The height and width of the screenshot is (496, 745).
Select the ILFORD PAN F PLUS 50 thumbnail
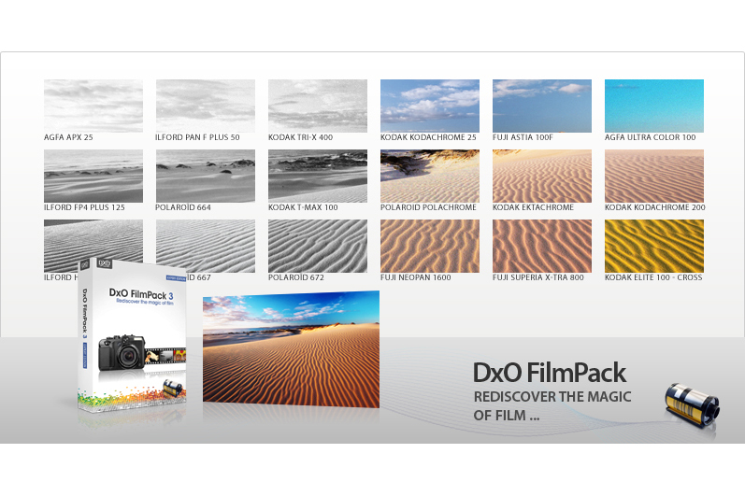(206, 106)
